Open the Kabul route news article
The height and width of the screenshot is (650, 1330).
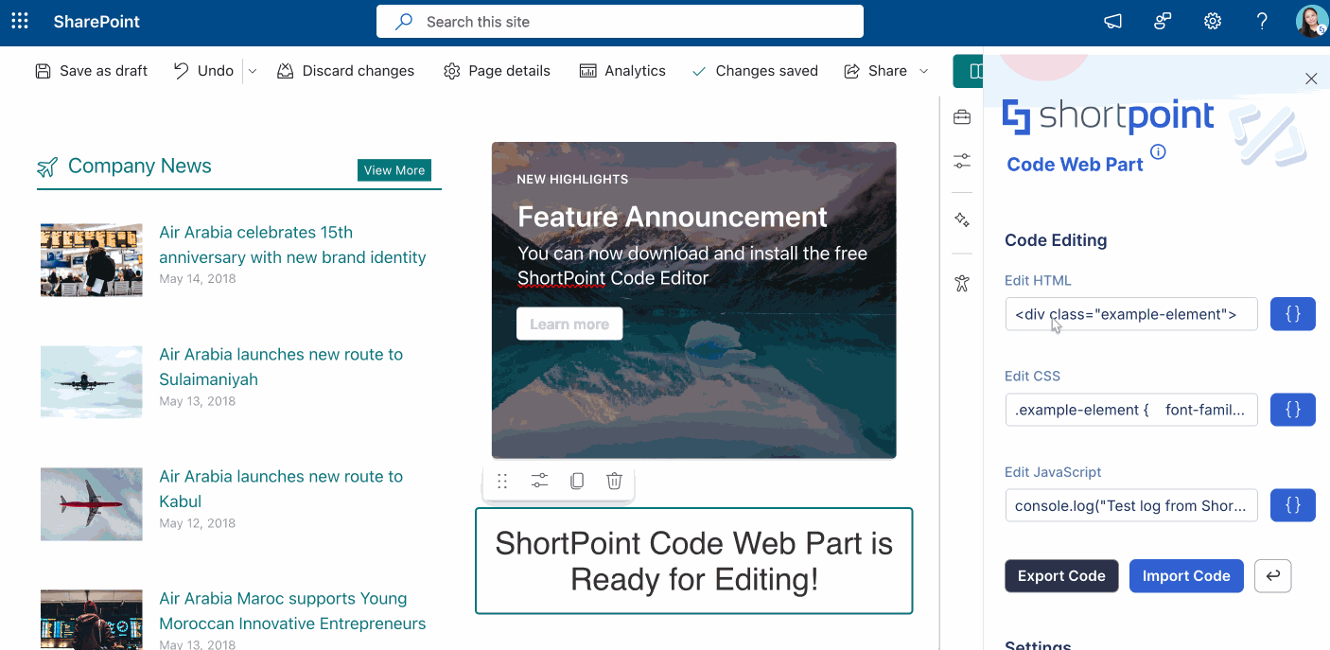tap(281, 489)
